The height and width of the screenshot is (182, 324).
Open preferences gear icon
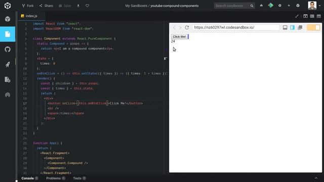point(280,6)
